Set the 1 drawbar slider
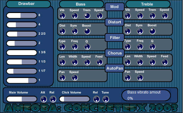This screenshot has height=113, width=183. tap(22, 80)
